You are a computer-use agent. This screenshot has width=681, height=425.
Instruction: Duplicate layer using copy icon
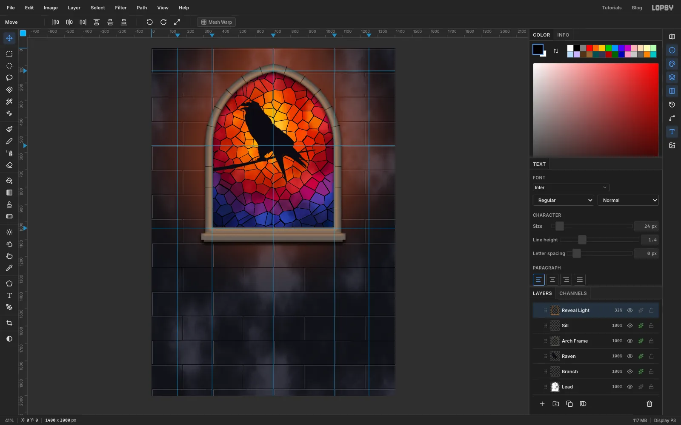569,404
